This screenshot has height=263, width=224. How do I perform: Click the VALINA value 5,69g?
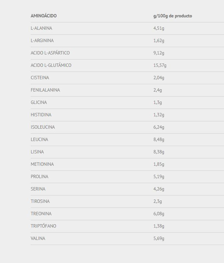pyautogui.click(x=159, y=238)
